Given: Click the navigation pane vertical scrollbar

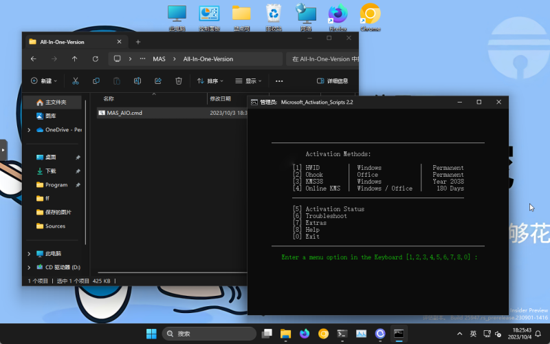Looking at the screenshot, I should [x=85, y=172].
